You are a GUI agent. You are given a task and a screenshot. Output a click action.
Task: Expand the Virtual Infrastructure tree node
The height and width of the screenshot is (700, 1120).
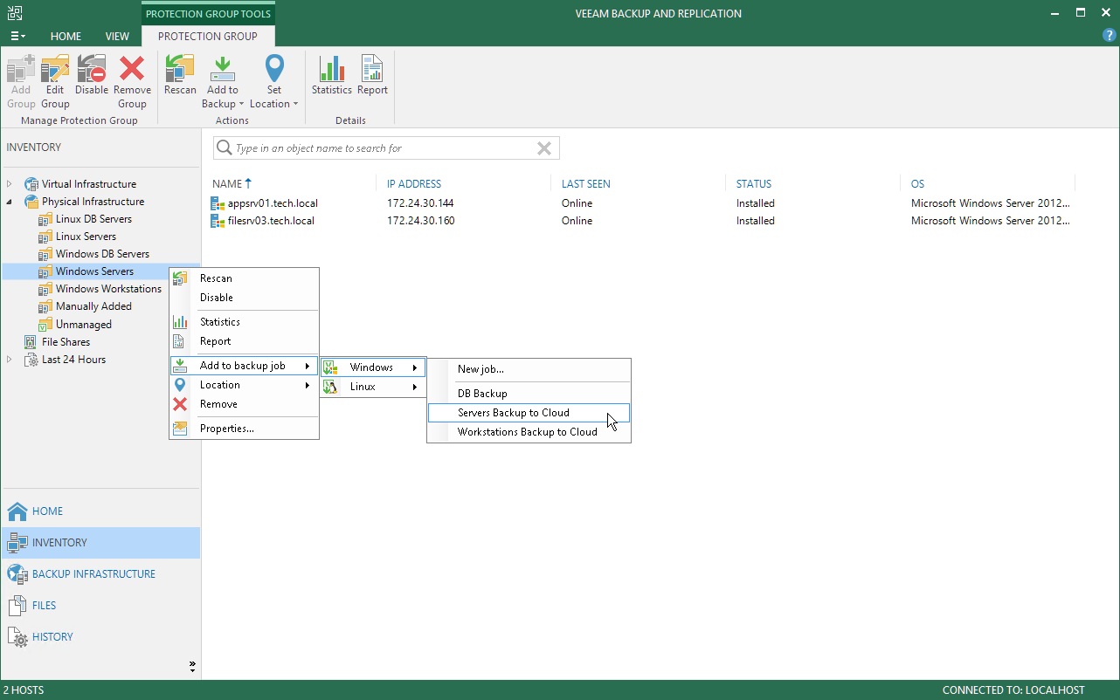click(x=10, y=184)
